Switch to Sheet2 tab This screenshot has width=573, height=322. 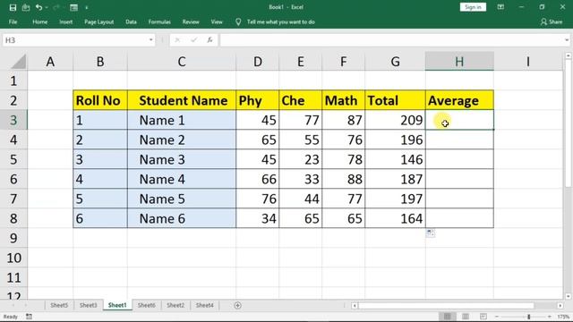pyautogui.click(x=175, y=305)
